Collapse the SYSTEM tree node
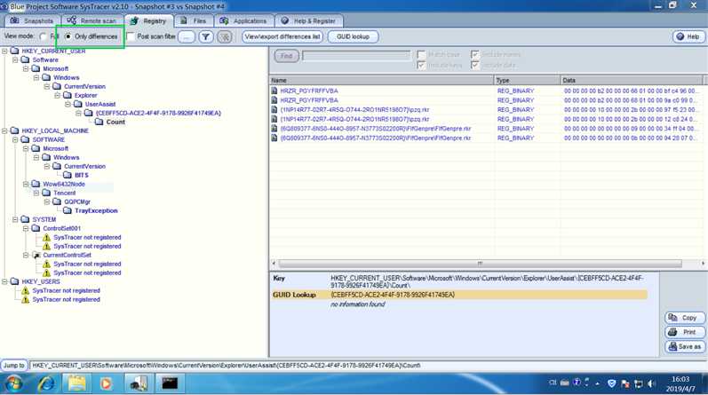708x395 pixels. (15, 219)
